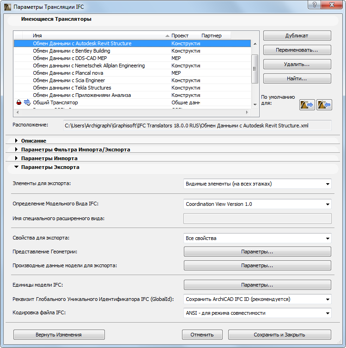
Task: Click the help question mark button
Action: [x=315, y=5]
